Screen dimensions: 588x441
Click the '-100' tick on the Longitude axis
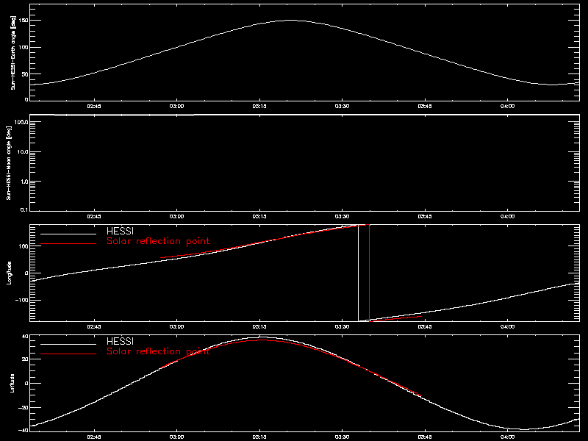[x=22, y=301]
